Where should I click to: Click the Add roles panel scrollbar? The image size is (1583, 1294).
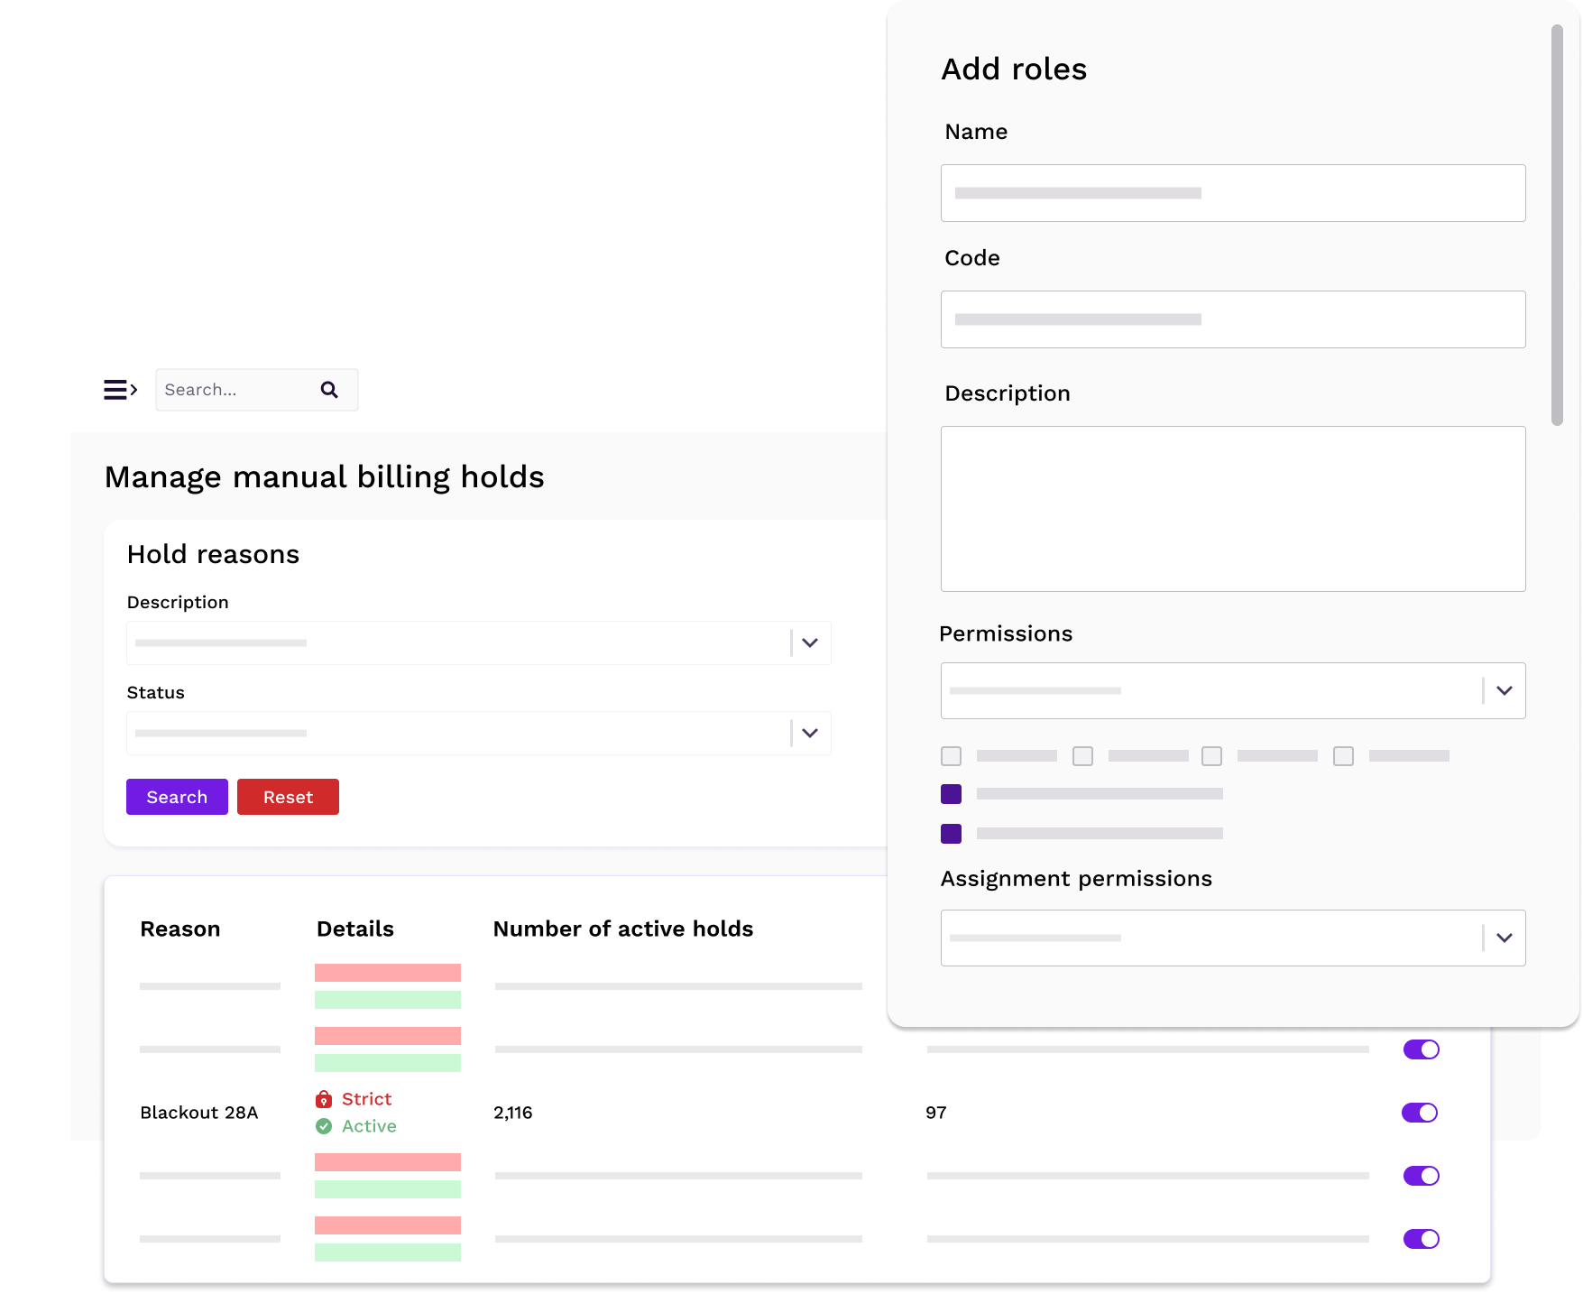1557,226
